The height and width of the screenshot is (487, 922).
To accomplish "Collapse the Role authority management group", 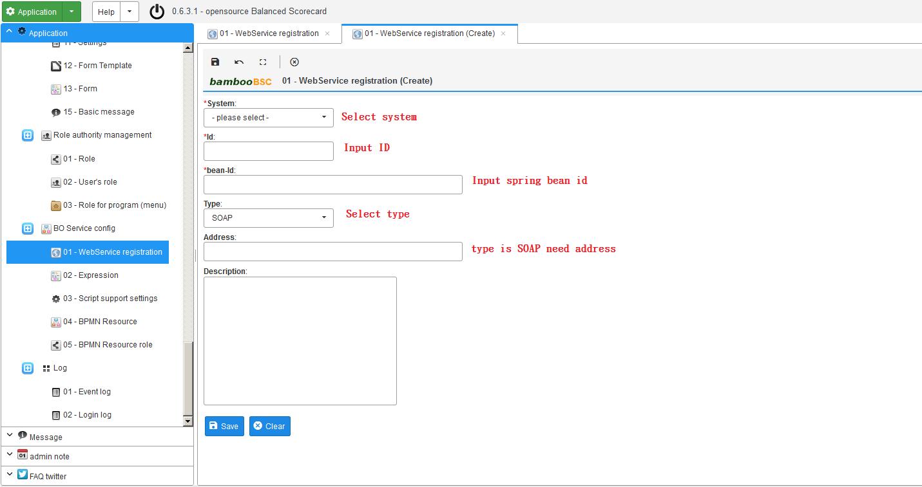I will (28, 136).
